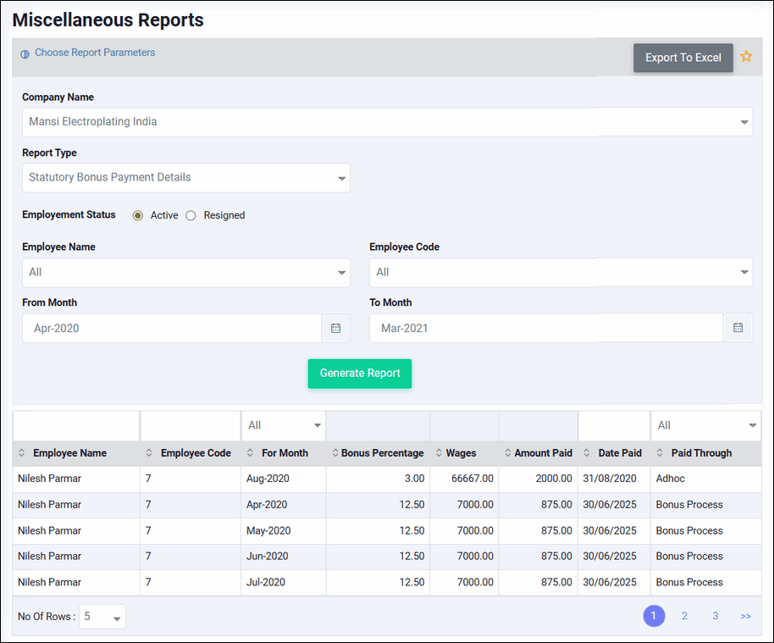Go to page 2 of results
774x643 pixels.
click(684, 616)
